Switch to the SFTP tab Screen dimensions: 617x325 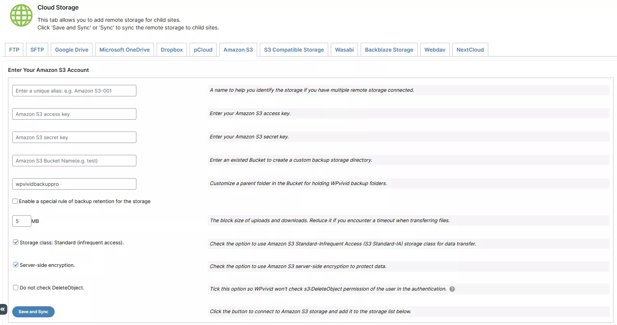coord(37,50)
